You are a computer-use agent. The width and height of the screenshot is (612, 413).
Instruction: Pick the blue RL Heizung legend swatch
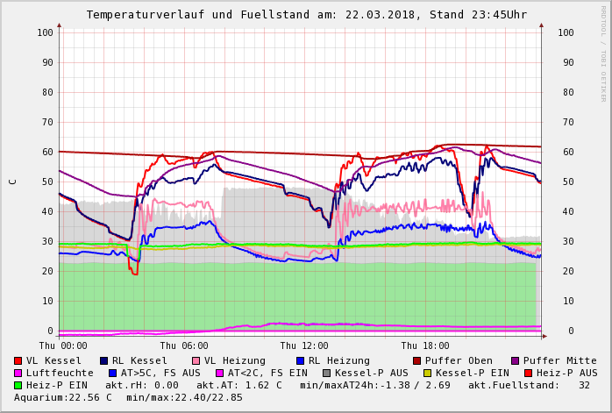click(x=301, y=360)
